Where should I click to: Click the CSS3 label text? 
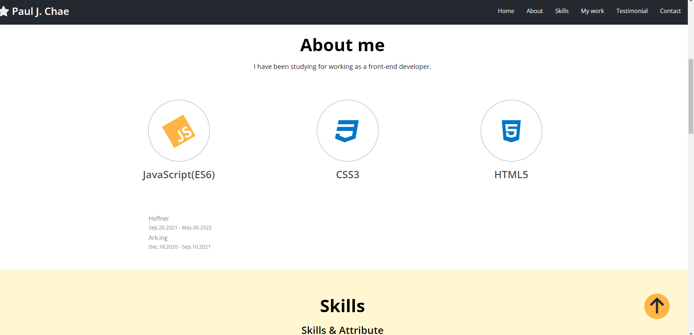[347, 175]
